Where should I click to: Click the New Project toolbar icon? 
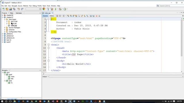coord(7,9)
